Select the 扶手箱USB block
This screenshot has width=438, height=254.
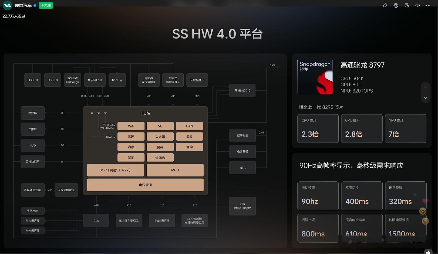click(95, 80)
